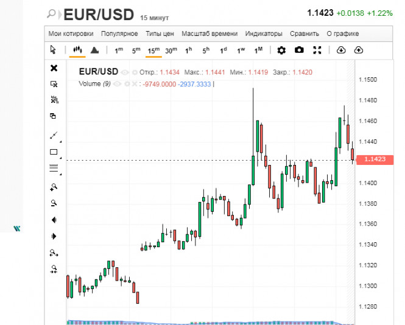This screenshot has height=325, width=405.
Task: Switch to candlestick chart type
Action: (77, 49)
